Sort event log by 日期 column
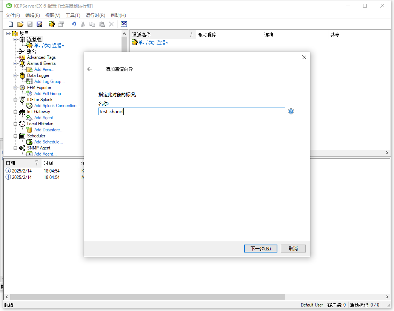394x311 pixels. click(22, 163)
